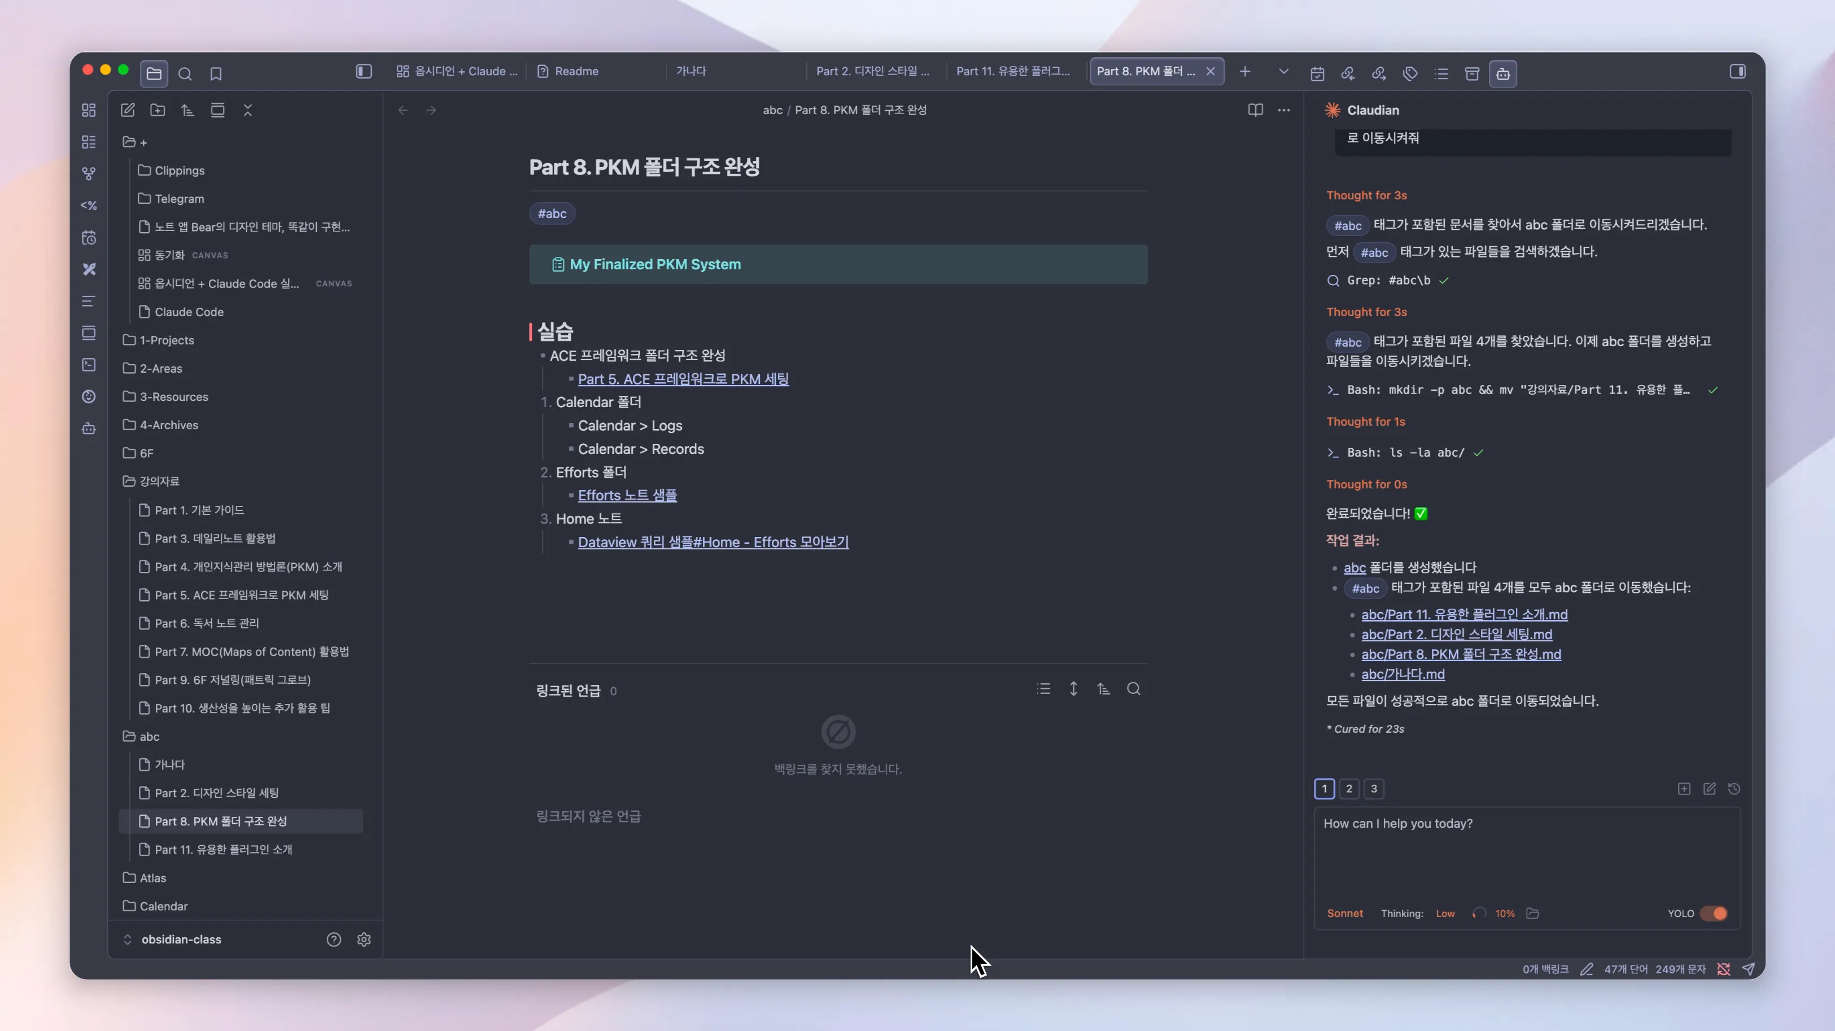The width and height of the screenshot is (1835, 1031).
Task: Switch the note to reading view
Action: pos(1255,111)
